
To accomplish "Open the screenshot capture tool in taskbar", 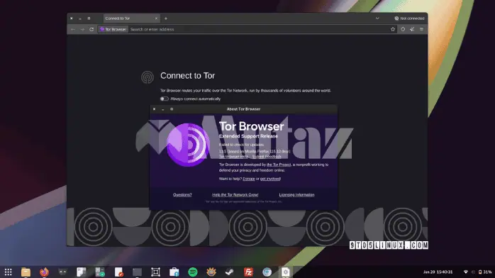I will click(x=155, y=272).
